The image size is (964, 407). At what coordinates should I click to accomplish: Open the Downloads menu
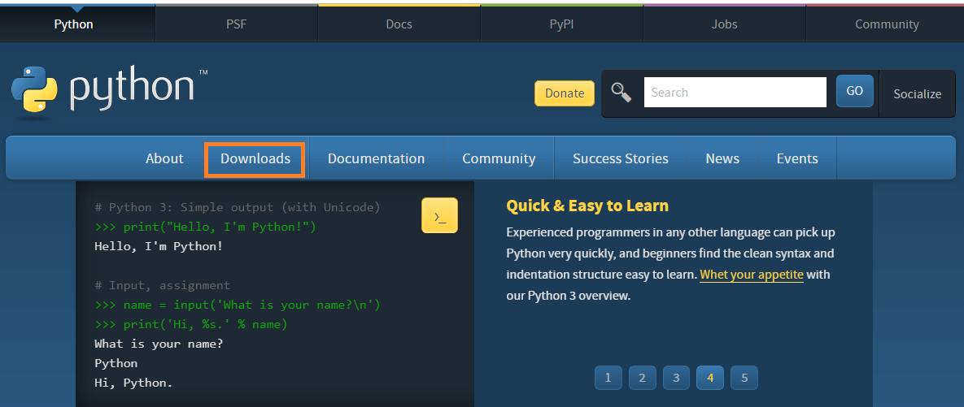pos(255,159)
